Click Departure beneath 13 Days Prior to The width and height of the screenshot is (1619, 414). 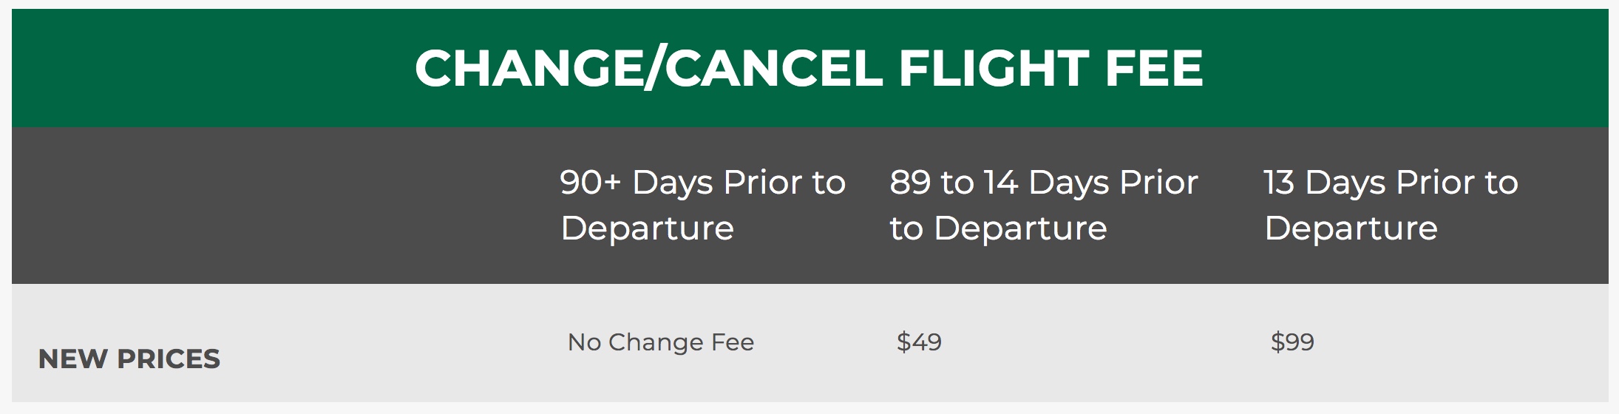(1351, 228)
